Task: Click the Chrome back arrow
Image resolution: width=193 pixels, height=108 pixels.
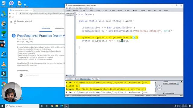Action: click(x=10, y=14)
